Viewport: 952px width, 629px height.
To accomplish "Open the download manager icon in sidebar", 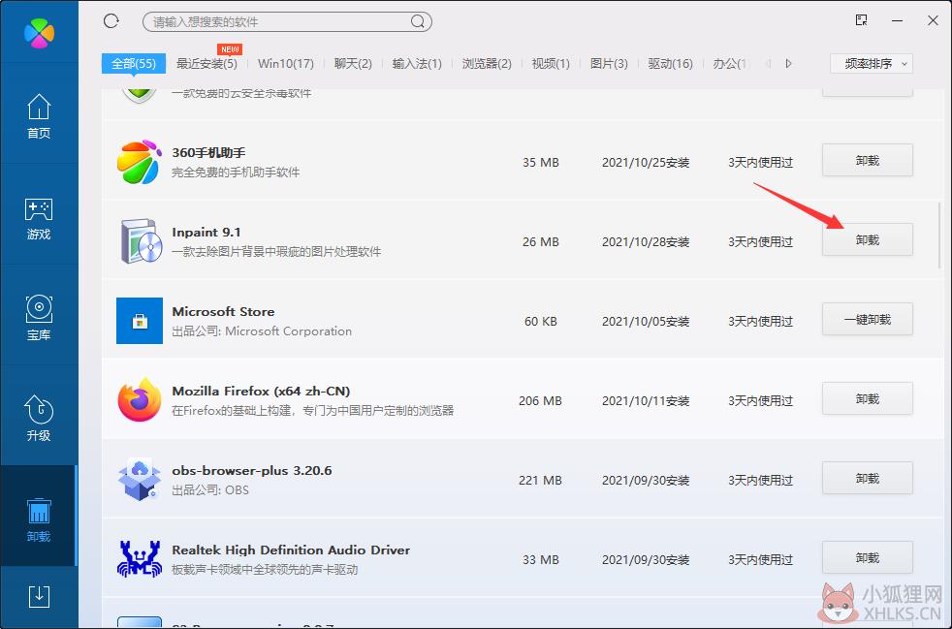I will (x=39, y=597).
